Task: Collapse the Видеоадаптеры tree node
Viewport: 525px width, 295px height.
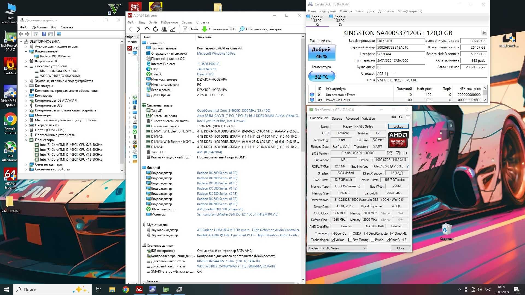Action: (26, 51)
